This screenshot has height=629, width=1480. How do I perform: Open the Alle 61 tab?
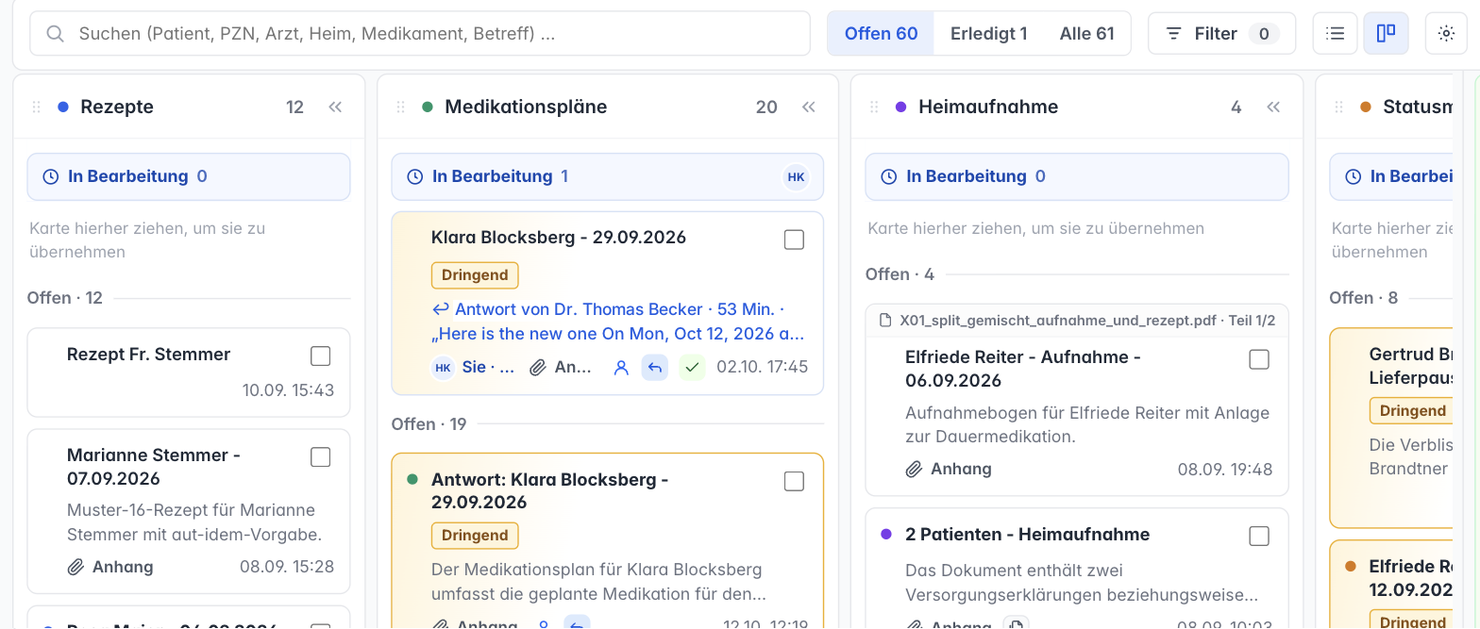[x=1087, y=34]
